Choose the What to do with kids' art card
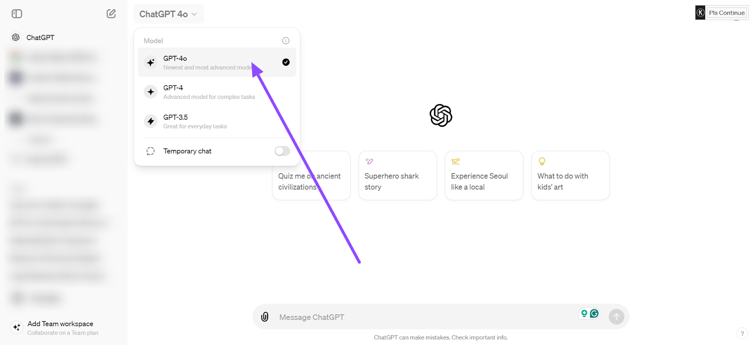Screen dimensions: 754x345 coord(570,175)
